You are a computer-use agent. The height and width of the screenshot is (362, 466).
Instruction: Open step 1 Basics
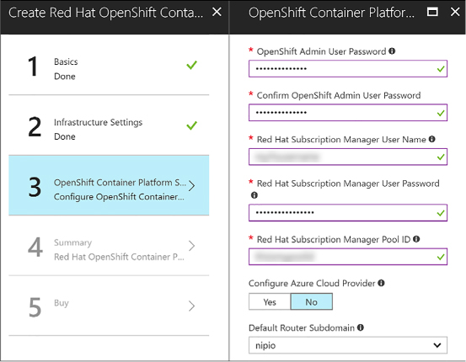click(109, 66)
